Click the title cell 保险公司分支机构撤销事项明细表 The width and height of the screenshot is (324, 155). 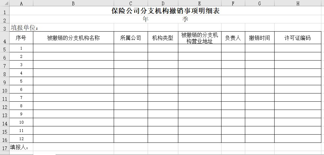pos(165,11)
